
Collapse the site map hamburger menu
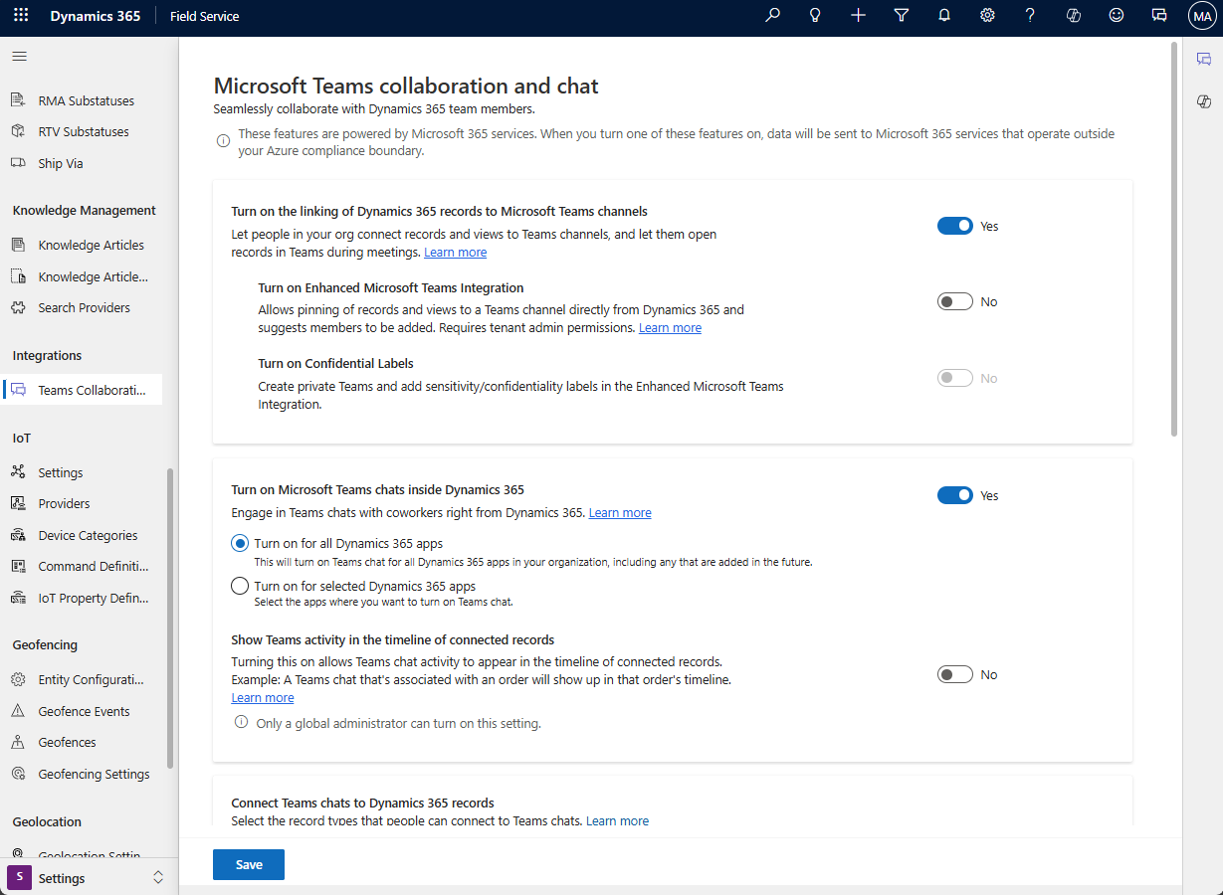(19, 57)
